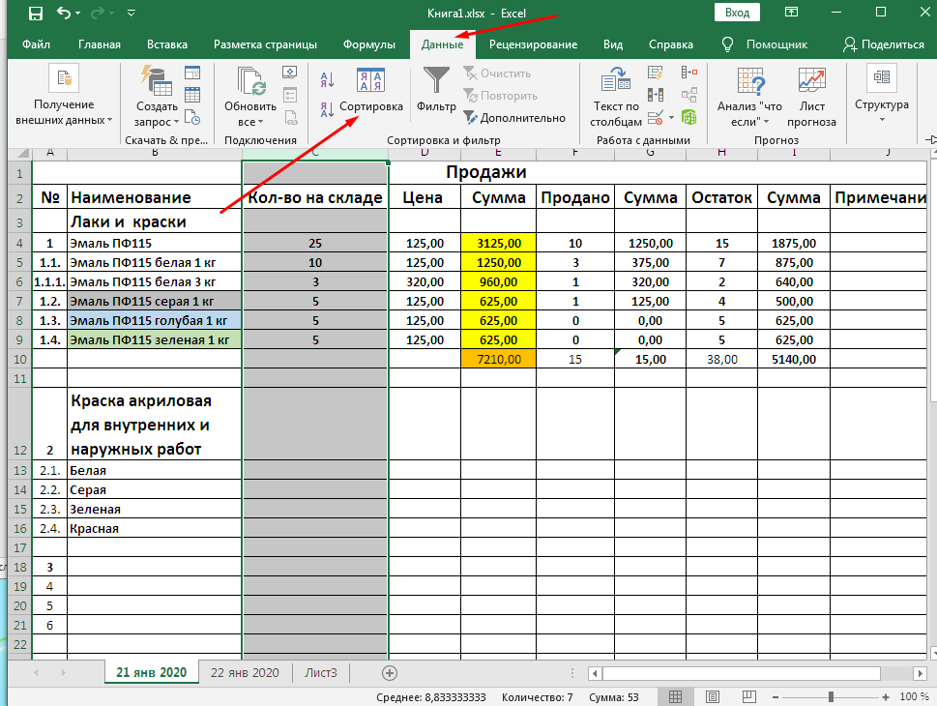Screen dimensions: 937x706
Task: Click the Flash Fill icon
Action: [656, 73]
